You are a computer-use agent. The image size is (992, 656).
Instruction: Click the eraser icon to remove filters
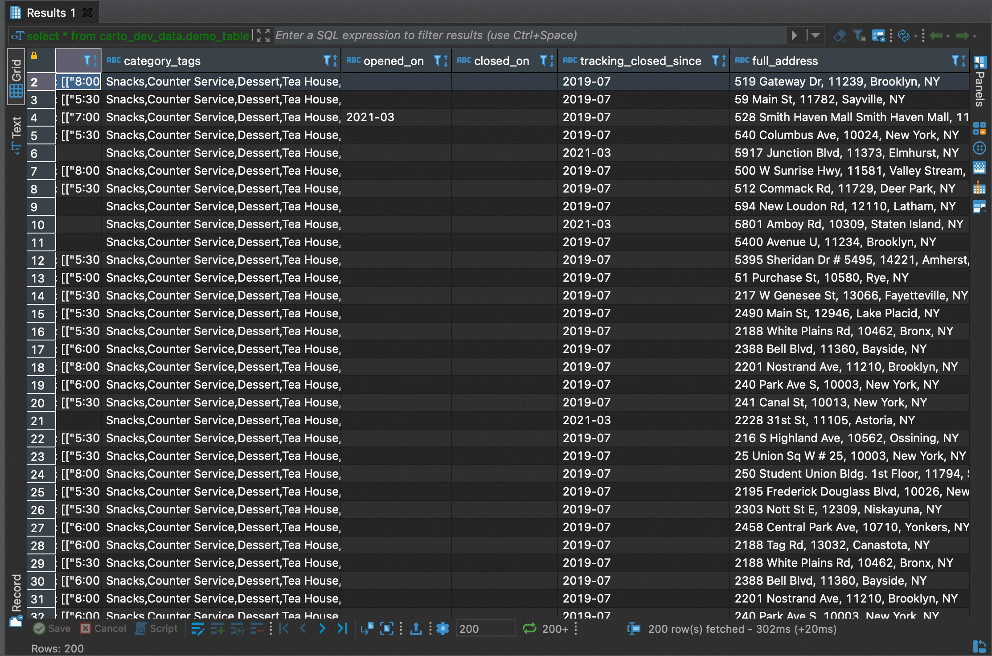tap(840, 36)
